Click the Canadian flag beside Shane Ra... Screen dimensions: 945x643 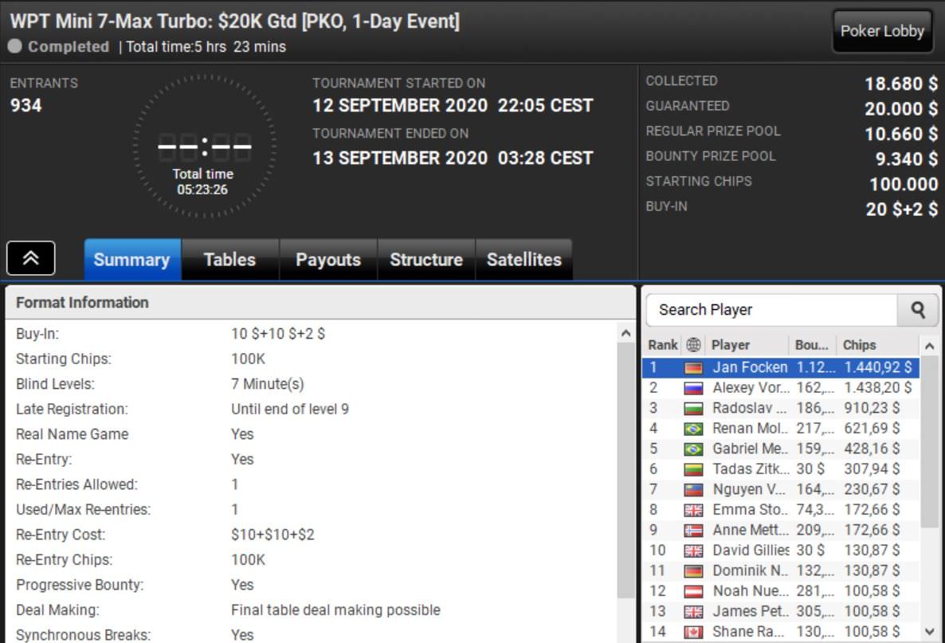click(x=694, y=632)
